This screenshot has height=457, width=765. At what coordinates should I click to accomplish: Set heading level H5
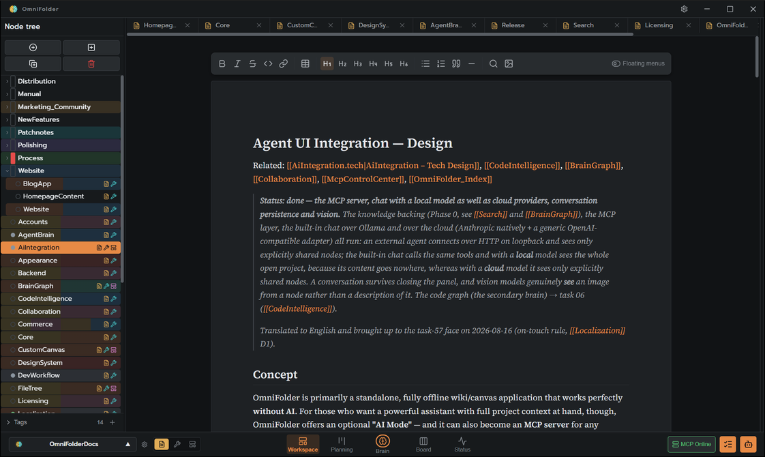tap(389, 63)
